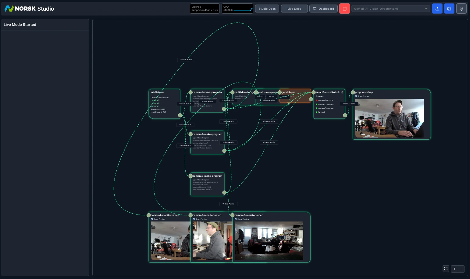The image size is (470, 279).
Task: Click the upload configuration icon
Action: pyautogui.click(x=437, y=9)
